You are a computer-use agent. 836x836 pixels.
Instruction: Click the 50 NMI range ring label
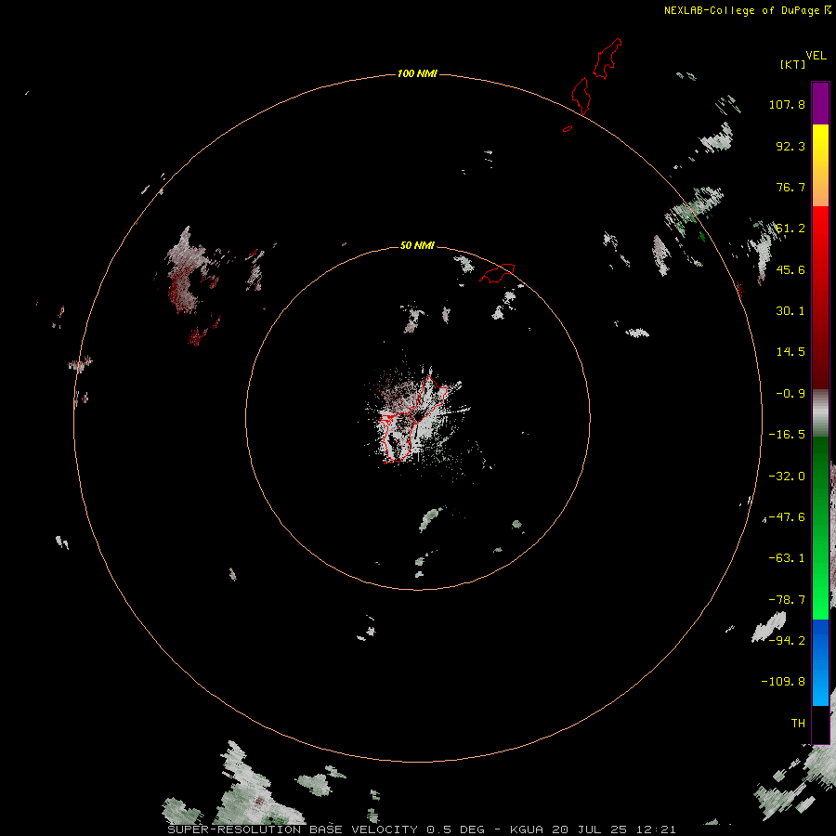[417, 245]
